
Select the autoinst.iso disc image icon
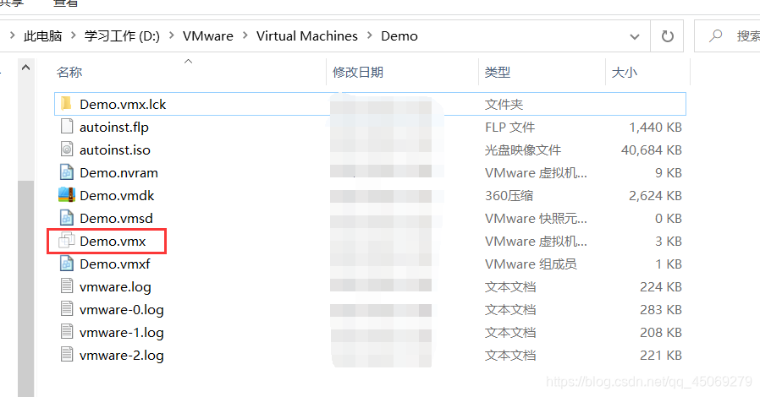coord(66,150)
